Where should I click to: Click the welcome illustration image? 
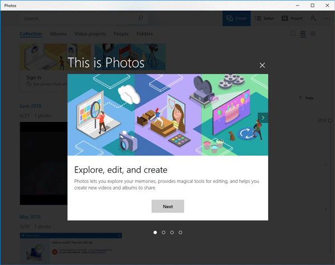click(167, 115)
